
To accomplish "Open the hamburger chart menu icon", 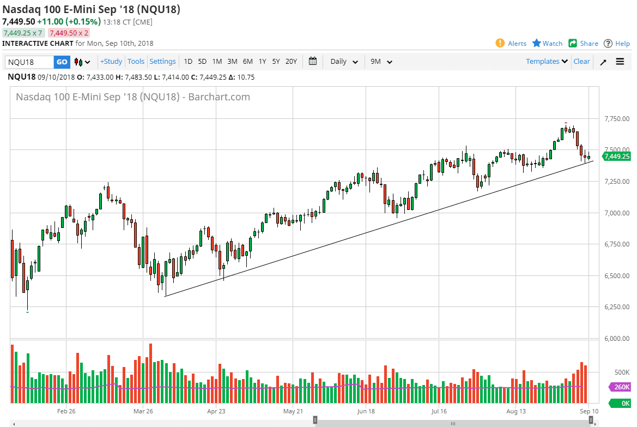I will pyautogui.click(x=620, y=62).
